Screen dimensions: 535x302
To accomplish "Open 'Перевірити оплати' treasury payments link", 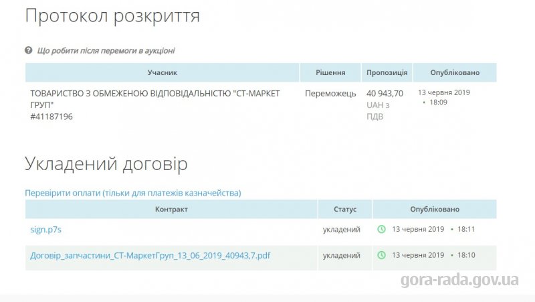I will (x=132, y=193).
